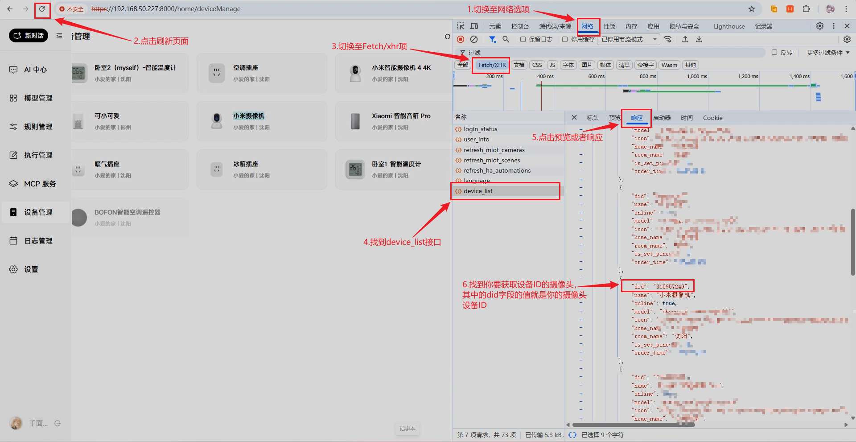Enable the 保留日志 checkbox
Image resolution: width=856 pixels, height=442 pixels.
pos(523,39)
